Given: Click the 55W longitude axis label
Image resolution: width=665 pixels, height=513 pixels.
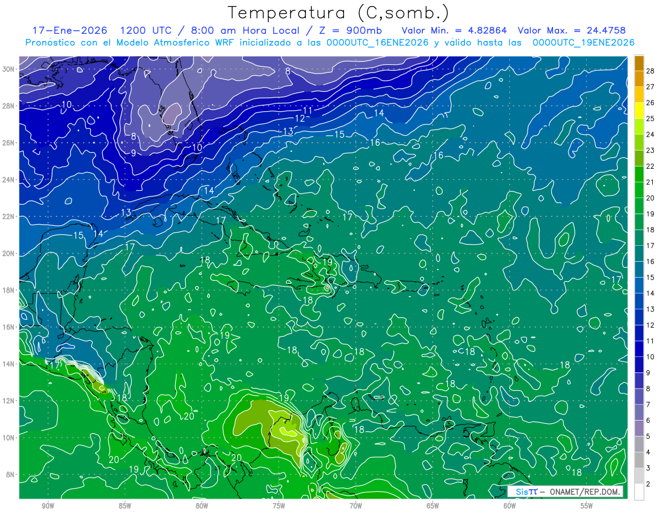Looking at the screenshot, I should tap(587, 506).
